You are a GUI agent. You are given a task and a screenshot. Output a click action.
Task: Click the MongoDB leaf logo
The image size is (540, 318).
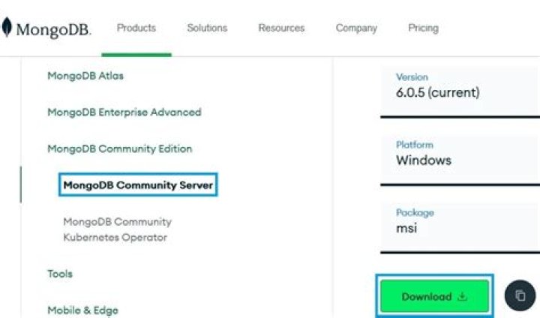7,27
